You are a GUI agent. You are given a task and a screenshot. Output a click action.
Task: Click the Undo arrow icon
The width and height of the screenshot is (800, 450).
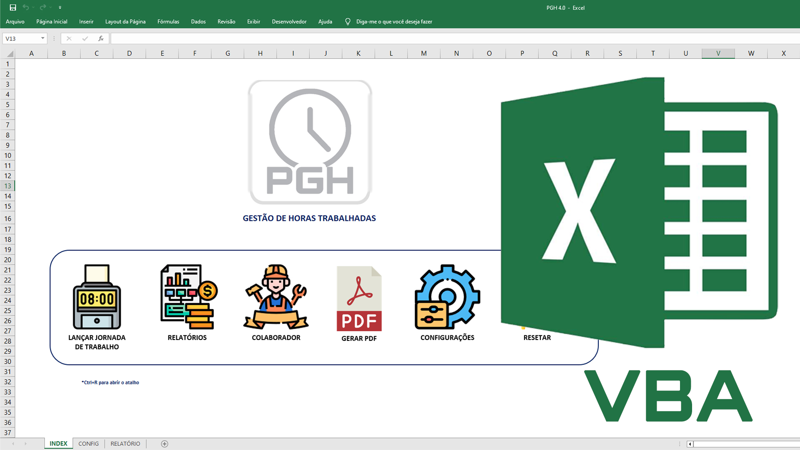pos(26,7)
